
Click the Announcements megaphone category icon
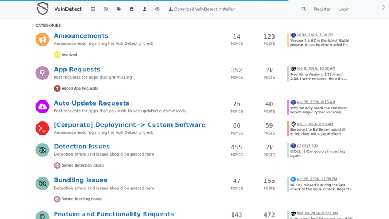42,39
